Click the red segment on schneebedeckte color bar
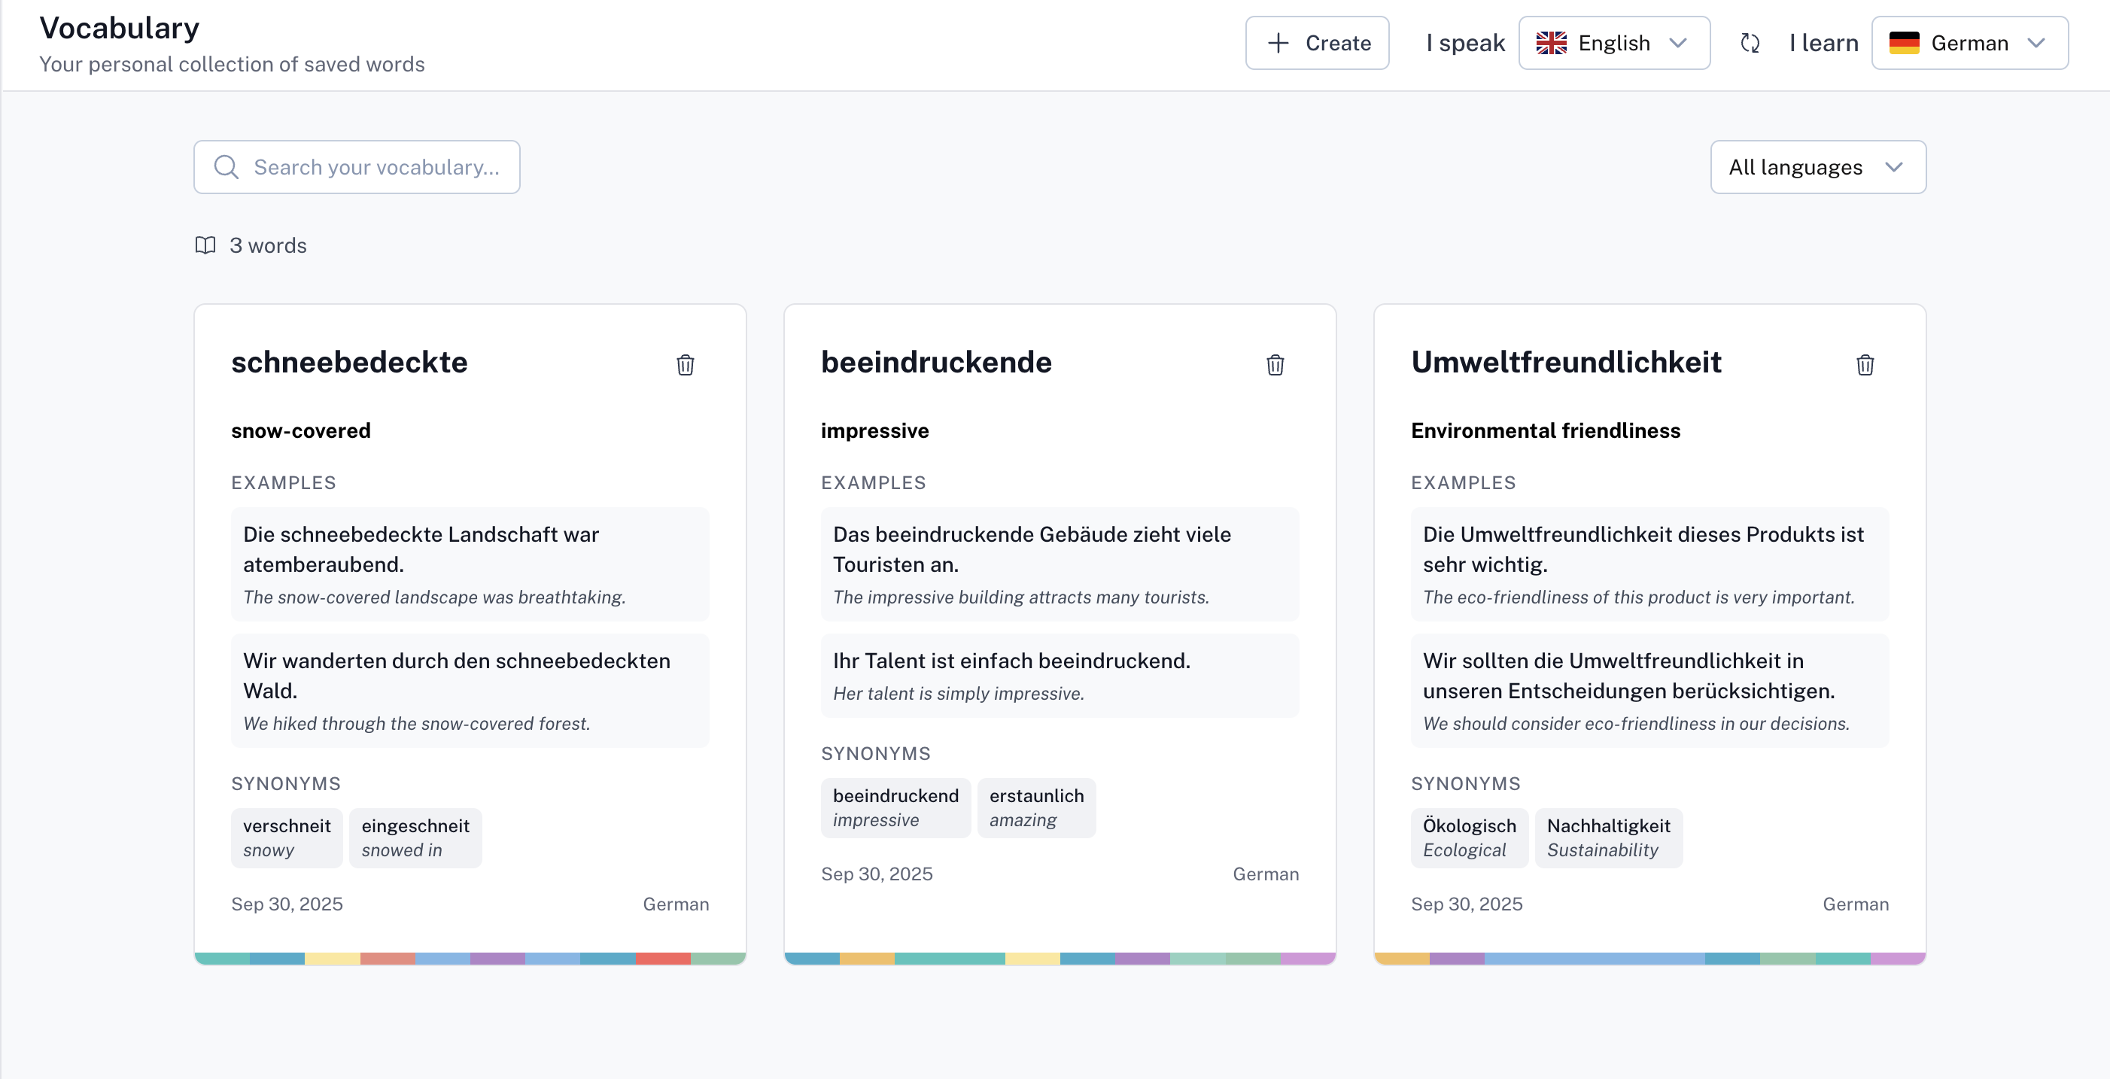 [x=662, y=958]
